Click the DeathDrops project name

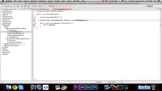point(8,13)
